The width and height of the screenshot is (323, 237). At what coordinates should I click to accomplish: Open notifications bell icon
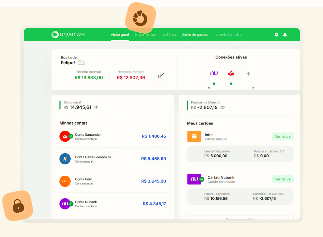[285, 34]
